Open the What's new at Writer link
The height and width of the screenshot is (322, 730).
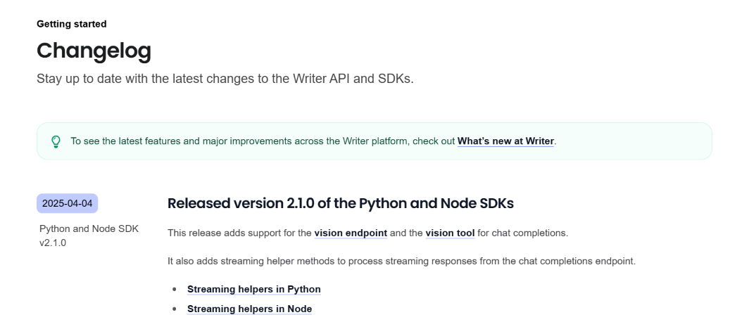pos(505,141)
